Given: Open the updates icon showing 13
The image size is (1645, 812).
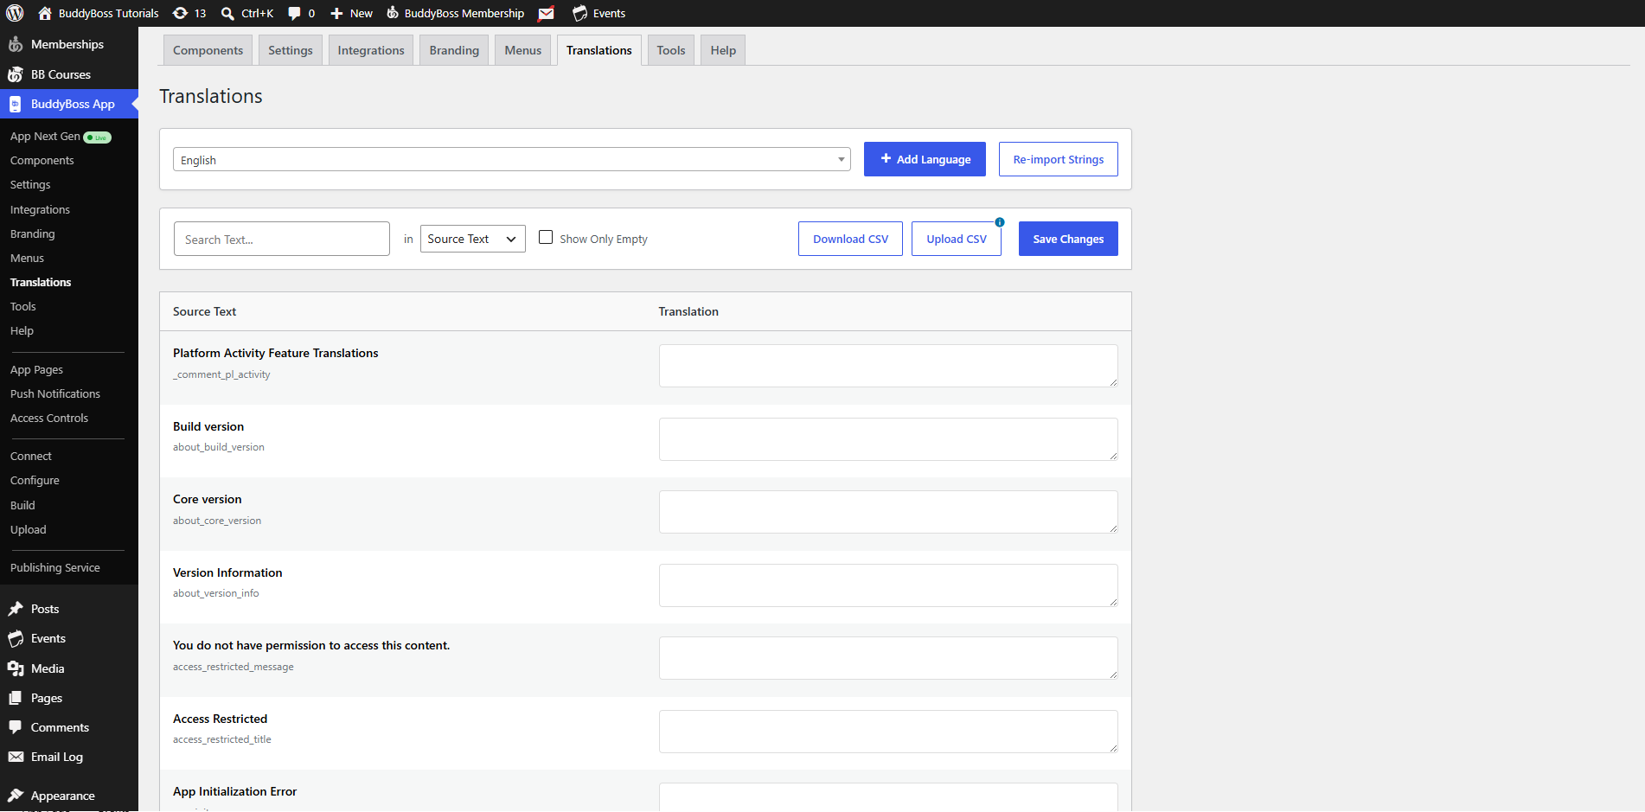Looking at the screenshot, I should click(180, 13).
